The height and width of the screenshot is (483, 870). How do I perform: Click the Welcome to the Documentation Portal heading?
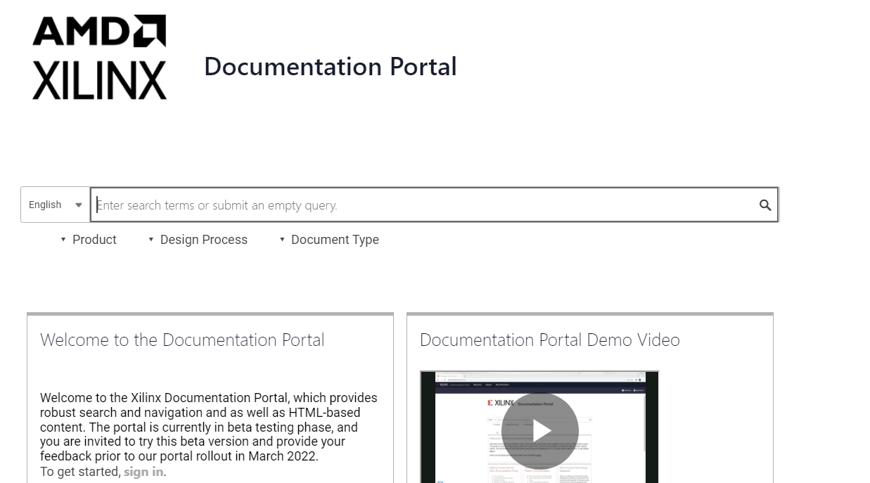[x=182, y=340]
